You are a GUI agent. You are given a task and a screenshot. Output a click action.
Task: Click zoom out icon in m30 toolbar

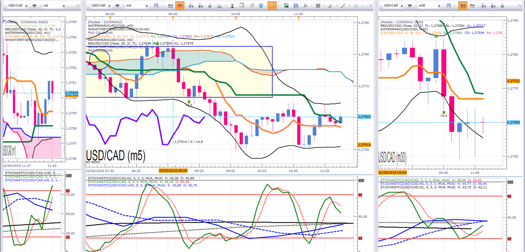(493, 6)
